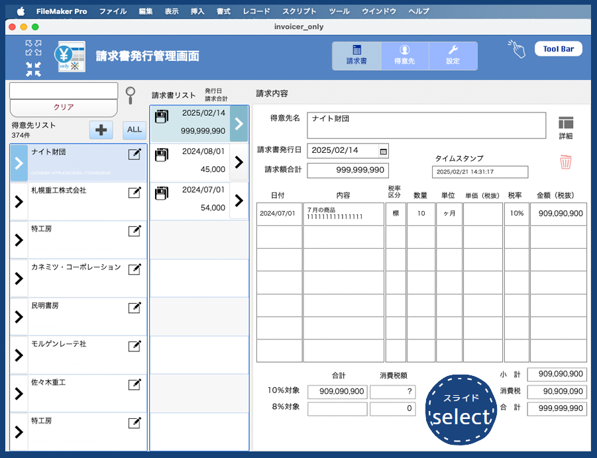
Task: Expand カネミツ・コーポレーション customer row chevron
Action: (19, 278)
